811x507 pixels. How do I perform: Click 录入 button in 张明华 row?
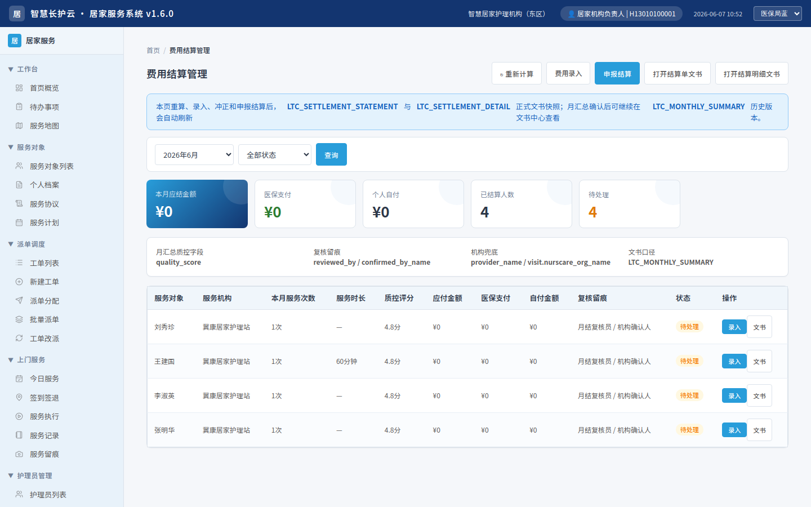[734, 430]
